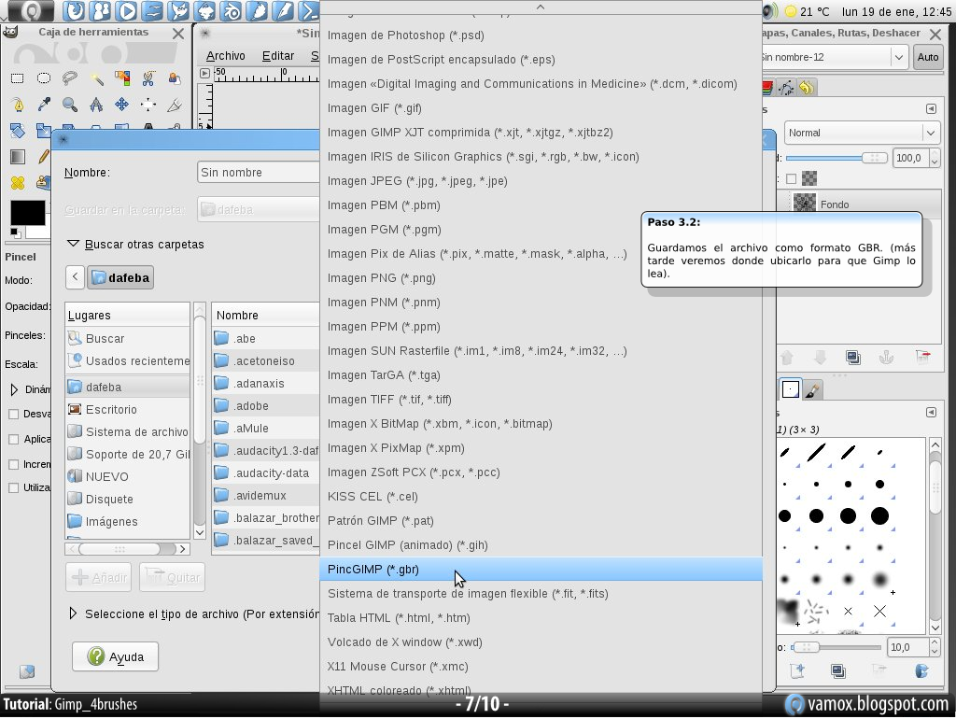Open the Archivo menu
Image resolution: width=956 pixels, height=719 pixels.
[226, 55]
